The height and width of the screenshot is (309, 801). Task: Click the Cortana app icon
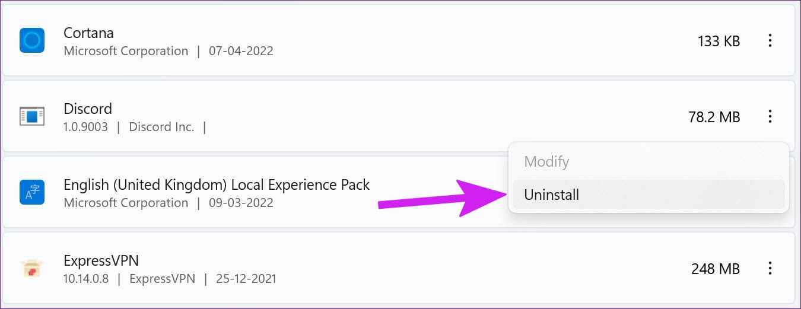(31, 40)
